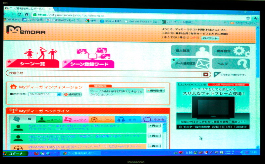Click the address bar URL
The width and height of the screenshot is (265, 164).
coord(71,15)
